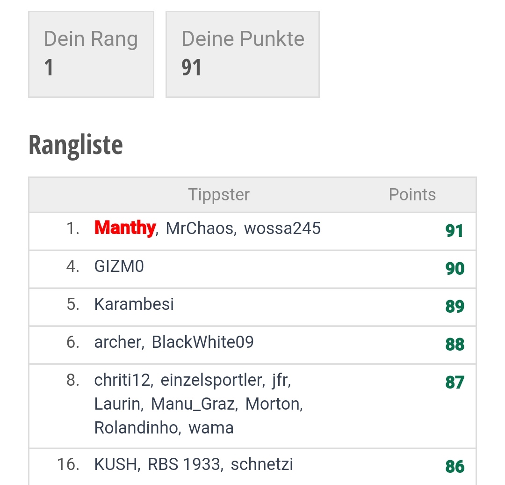
Task: Select Morton in the ranking
Action: (273, 404)
